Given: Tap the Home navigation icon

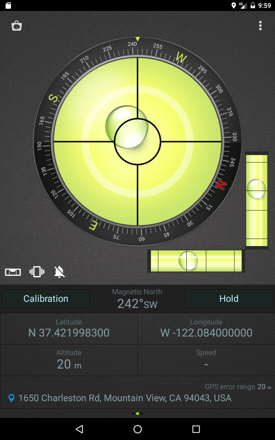Looking at the screenshot, I should tap(137, 429).
